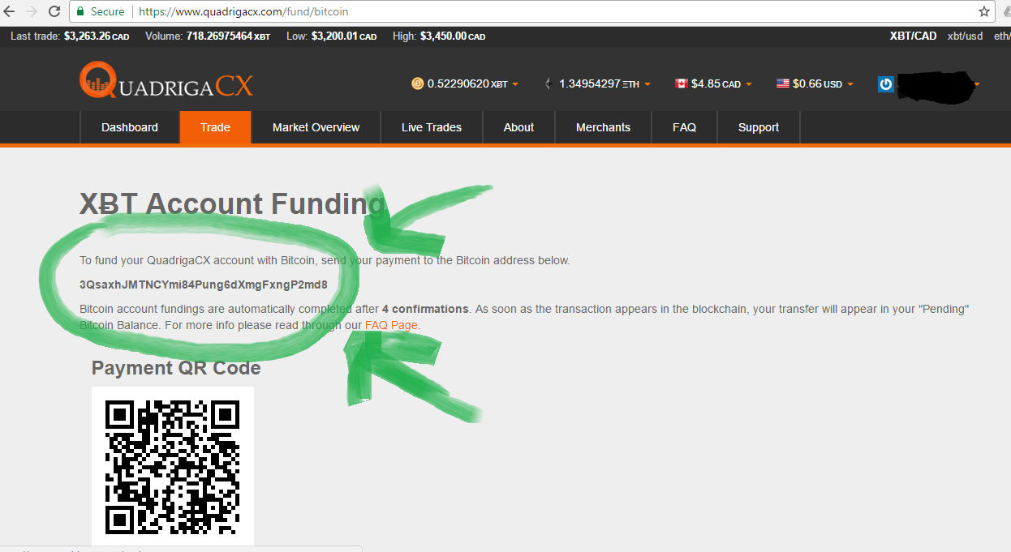This screenshot has width=1011, height=552.
Task: Click the Canadian flag icon
Action: click(x=681, y=83)
